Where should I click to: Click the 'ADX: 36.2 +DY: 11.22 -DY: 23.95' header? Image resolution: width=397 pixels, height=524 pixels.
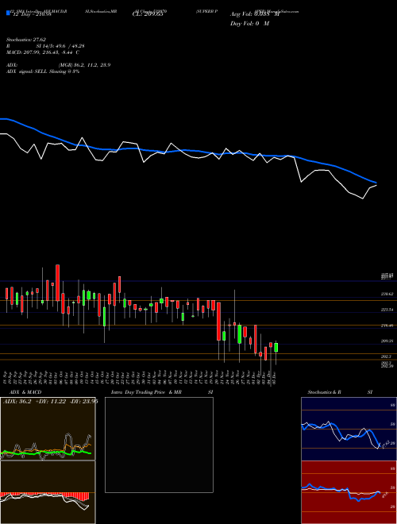coord(50,402)
